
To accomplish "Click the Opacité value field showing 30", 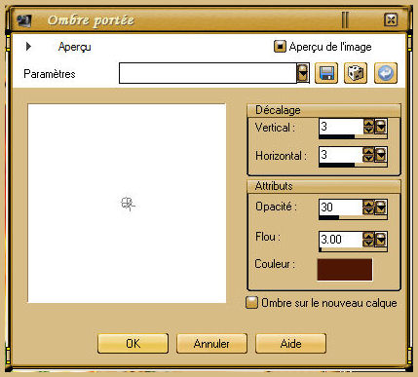I will point(341,207).
